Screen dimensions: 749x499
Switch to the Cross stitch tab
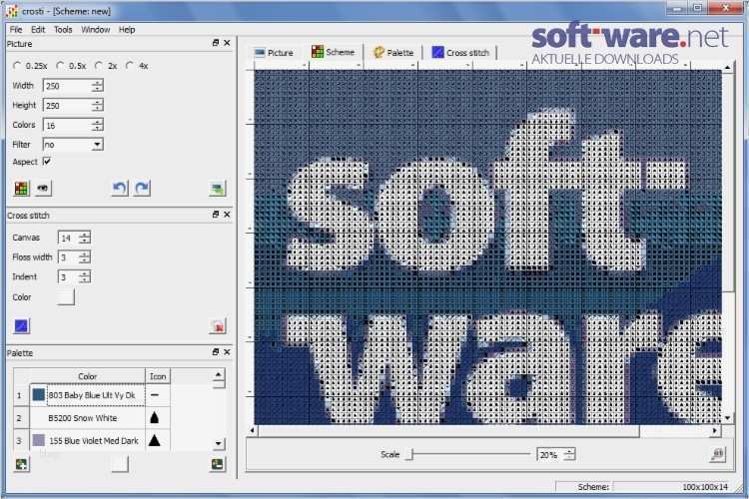click(460, 53)
